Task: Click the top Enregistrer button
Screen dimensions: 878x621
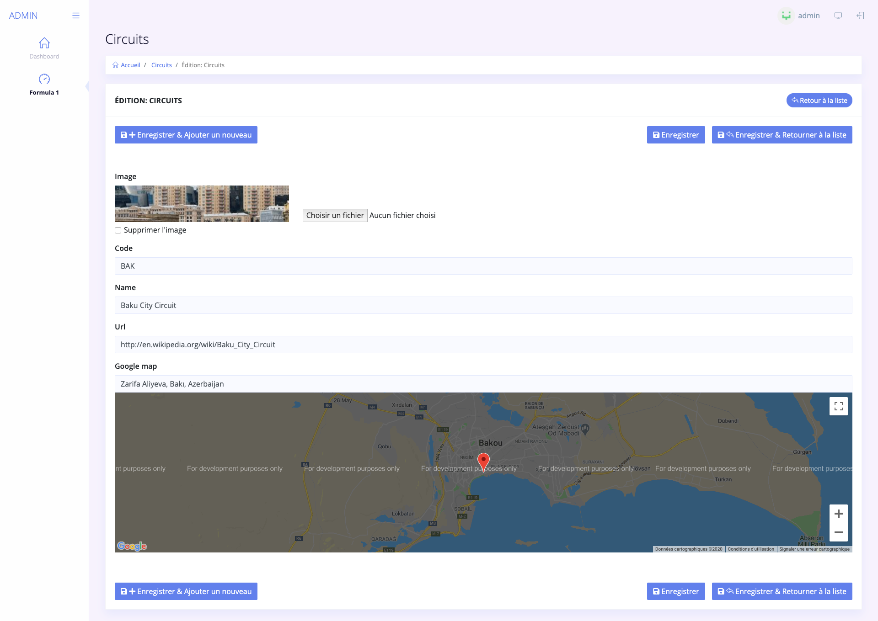Action: pyautogui.click(x=675, y=135)
